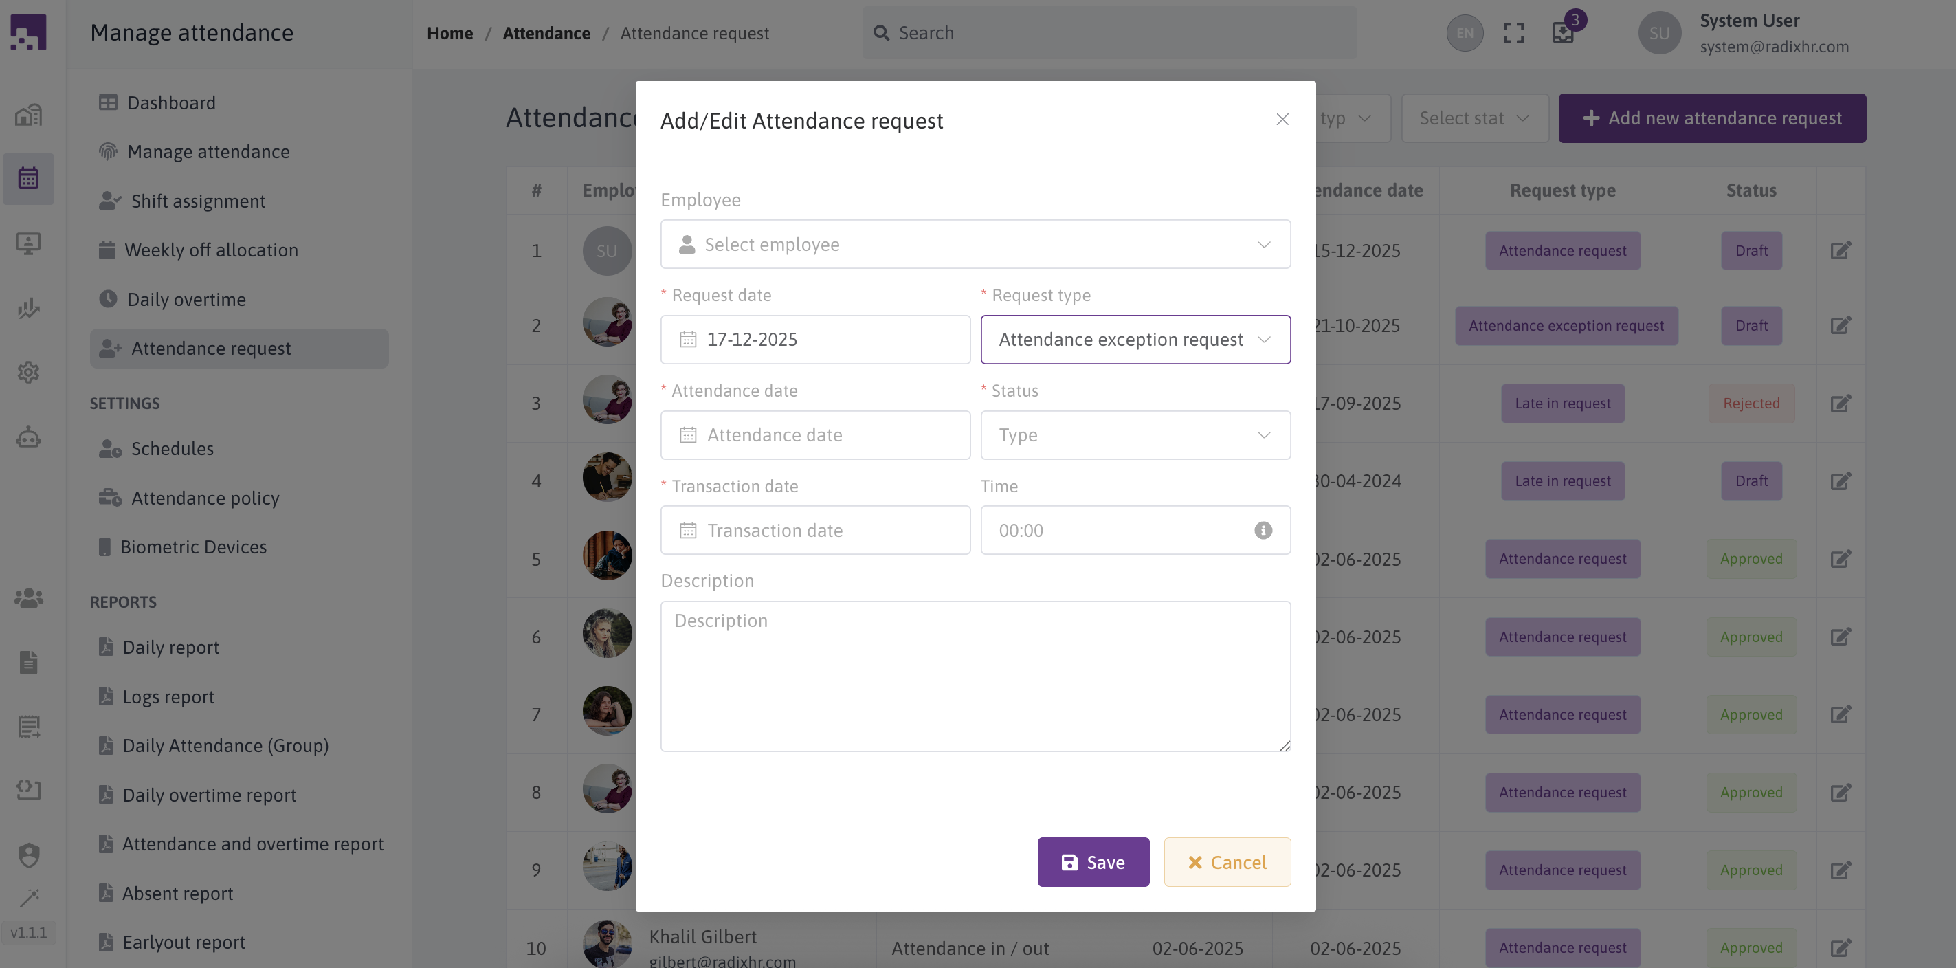The height and width of the screenshot is (968, 1956).
Task: Open Shift assignment in the sidebar
Action: pos(197,201)
